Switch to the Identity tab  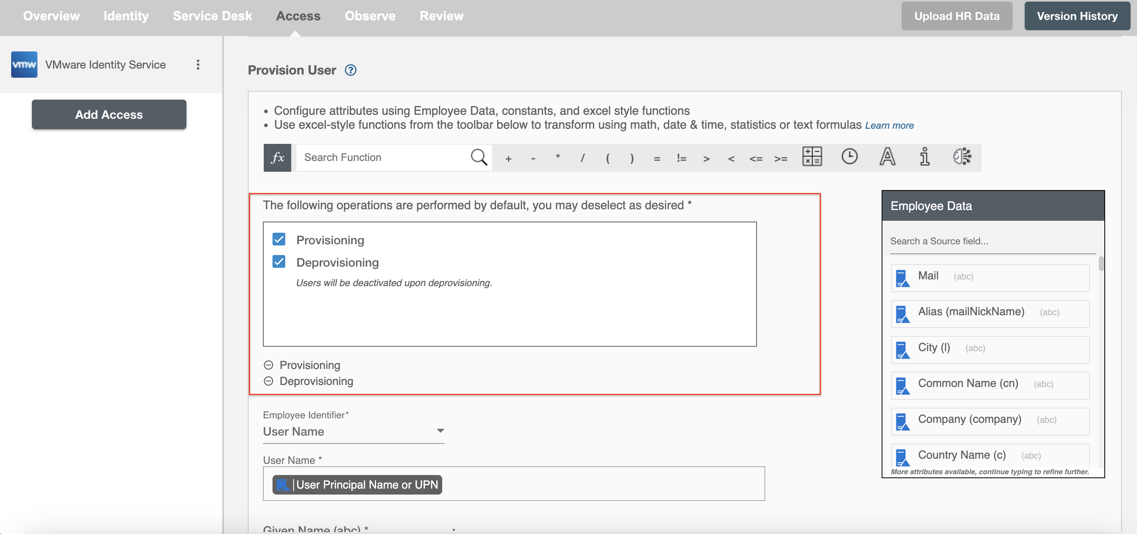pos(125,14)
